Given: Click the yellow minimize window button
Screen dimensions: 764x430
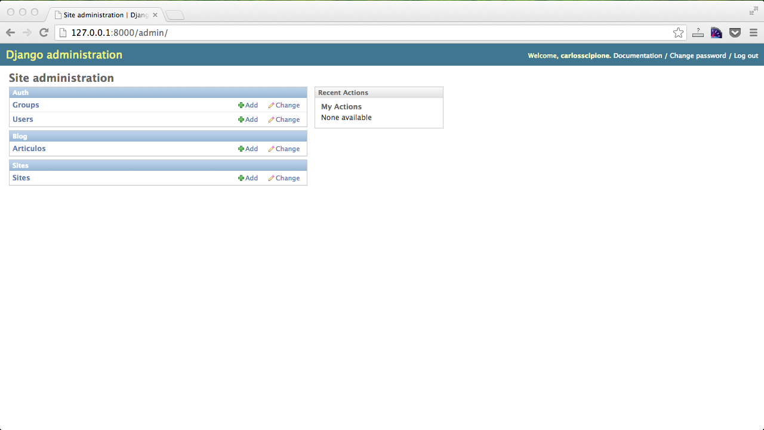Looking at the screenshot, I should point(23,12).
